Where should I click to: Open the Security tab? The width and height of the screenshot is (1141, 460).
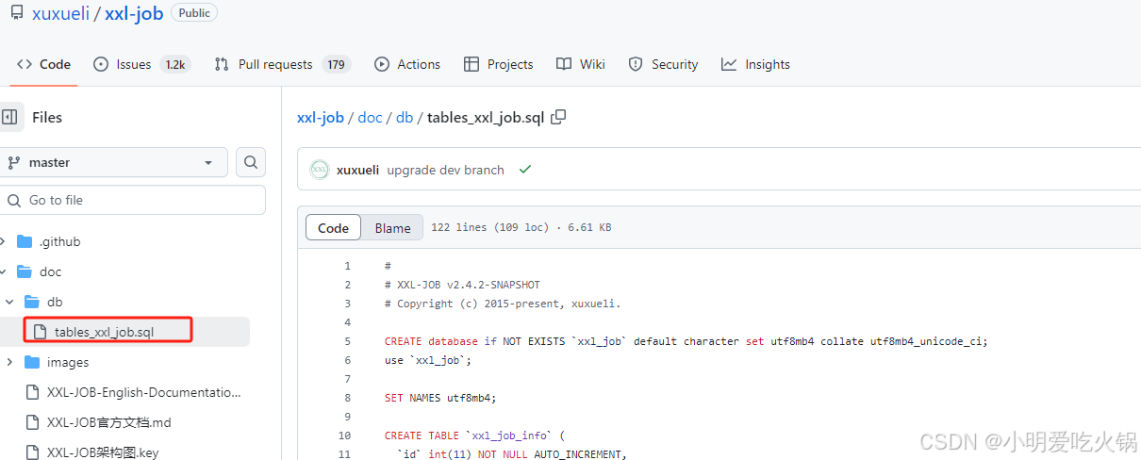(664, 64)
